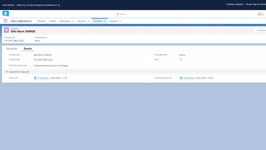
Task: Open the Produkte tab dropdown arrow
Action: tap(105, 21)
